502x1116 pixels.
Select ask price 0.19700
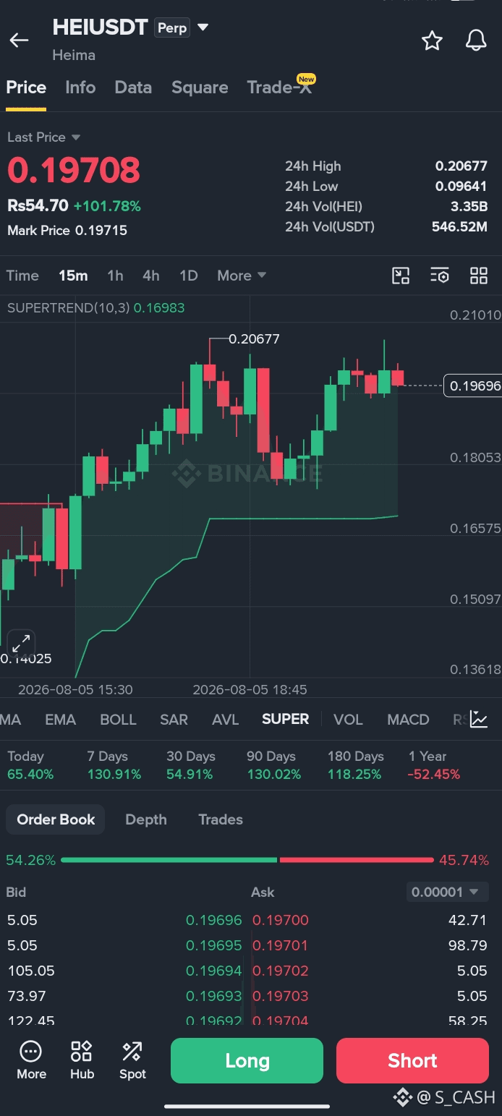pyautogui.click(x=281, y=920)
